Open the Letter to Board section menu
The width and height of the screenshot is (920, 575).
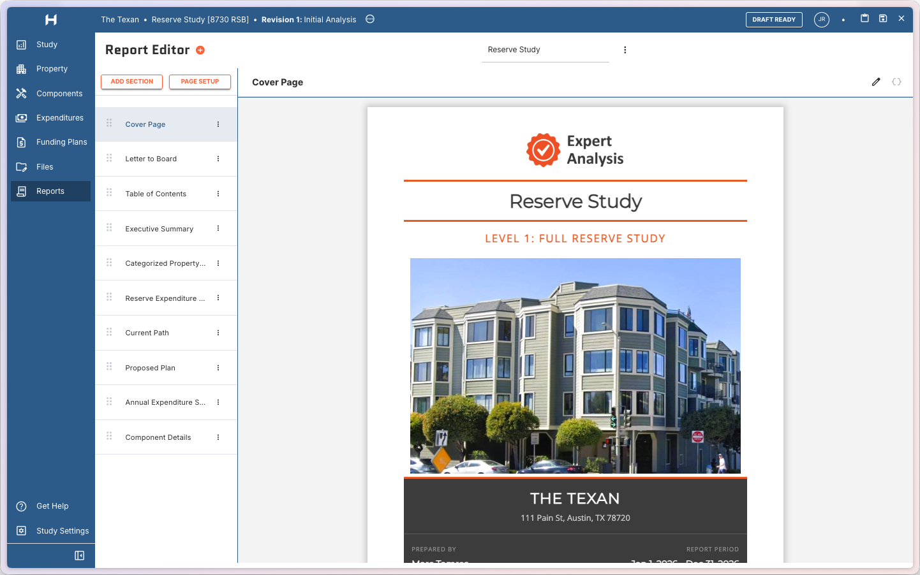point(217,158)
